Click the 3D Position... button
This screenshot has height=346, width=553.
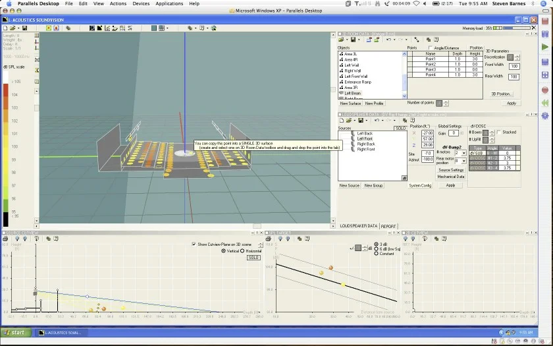pyautogui.click(x=502, y=94)
